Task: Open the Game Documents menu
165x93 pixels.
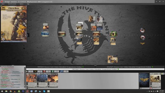Action: pos(12,4)
